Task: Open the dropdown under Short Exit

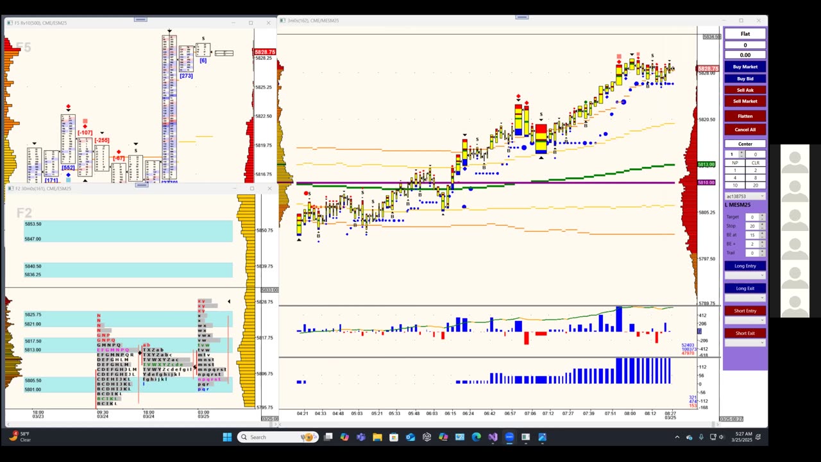Action: pos(745,343)
